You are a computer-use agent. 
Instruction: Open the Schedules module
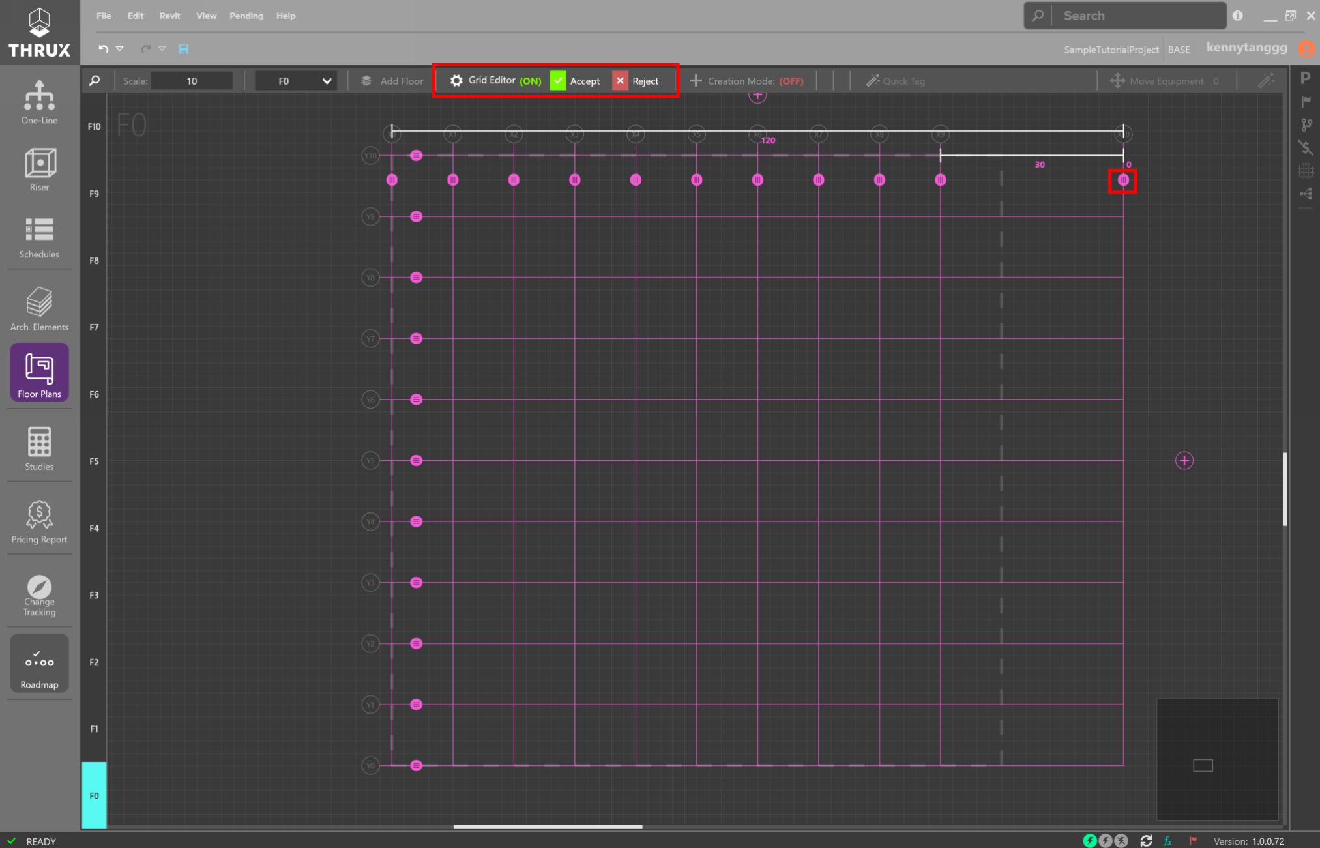pyautogui.click(x=39, y=238)
